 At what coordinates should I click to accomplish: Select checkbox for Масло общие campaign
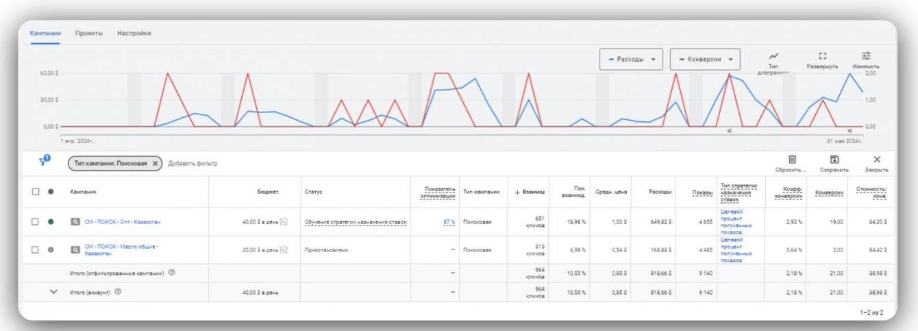point(36,250)
